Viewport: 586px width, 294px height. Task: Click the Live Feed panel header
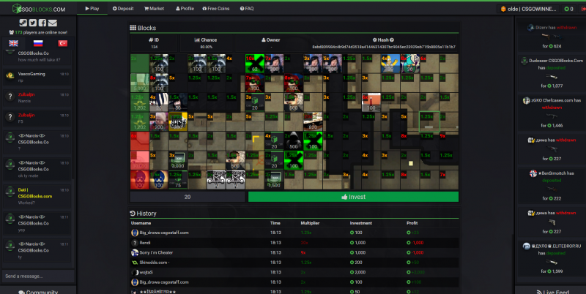(552, 290)
